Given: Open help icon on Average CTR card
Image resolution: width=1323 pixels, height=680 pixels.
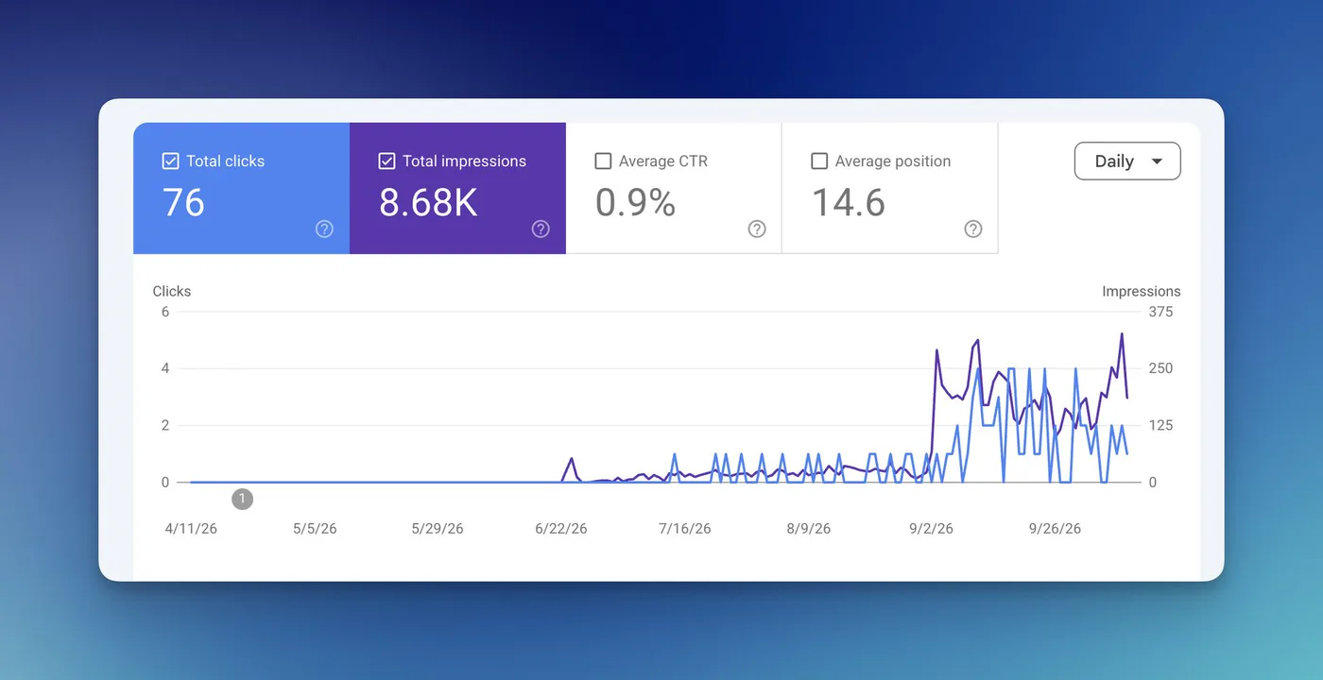Looking at the screenshot, I should point(757,229).
